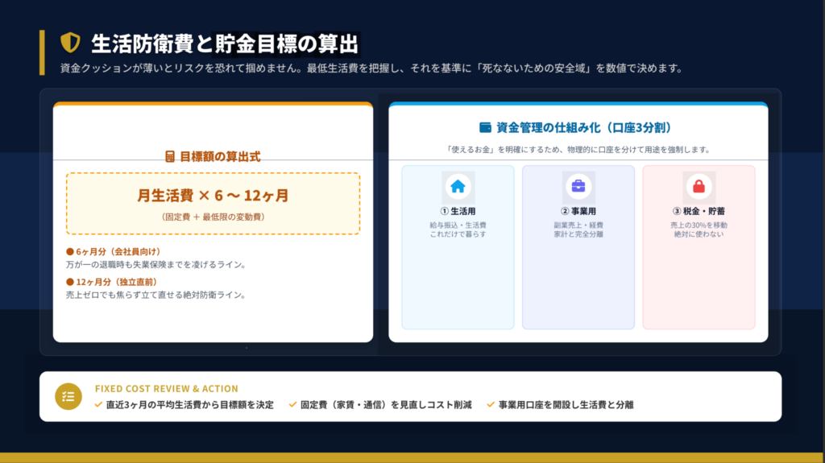Image resolution: width=825 pixels, height=463 pixels.
Task: Select the blue house icon for 生活用
Action: coord(458,187)
